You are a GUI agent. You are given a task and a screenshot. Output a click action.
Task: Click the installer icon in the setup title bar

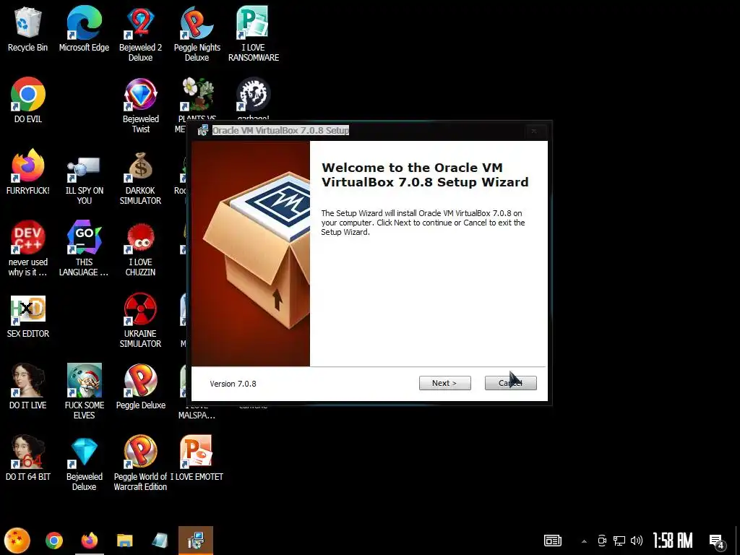[202, 130]
